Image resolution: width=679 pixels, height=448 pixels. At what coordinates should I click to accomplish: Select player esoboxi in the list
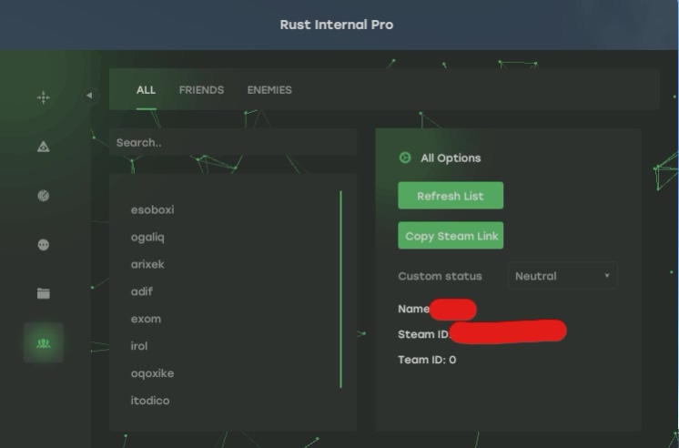point(152,209)
